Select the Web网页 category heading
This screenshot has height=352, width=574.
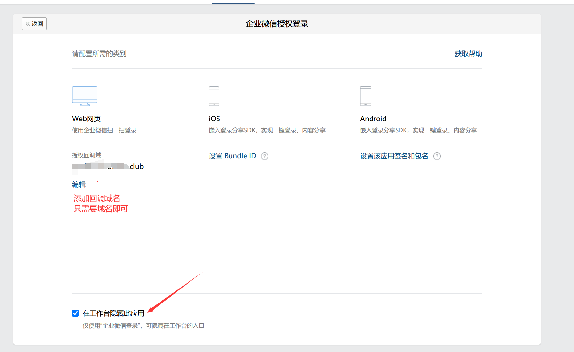coord(86,119)
